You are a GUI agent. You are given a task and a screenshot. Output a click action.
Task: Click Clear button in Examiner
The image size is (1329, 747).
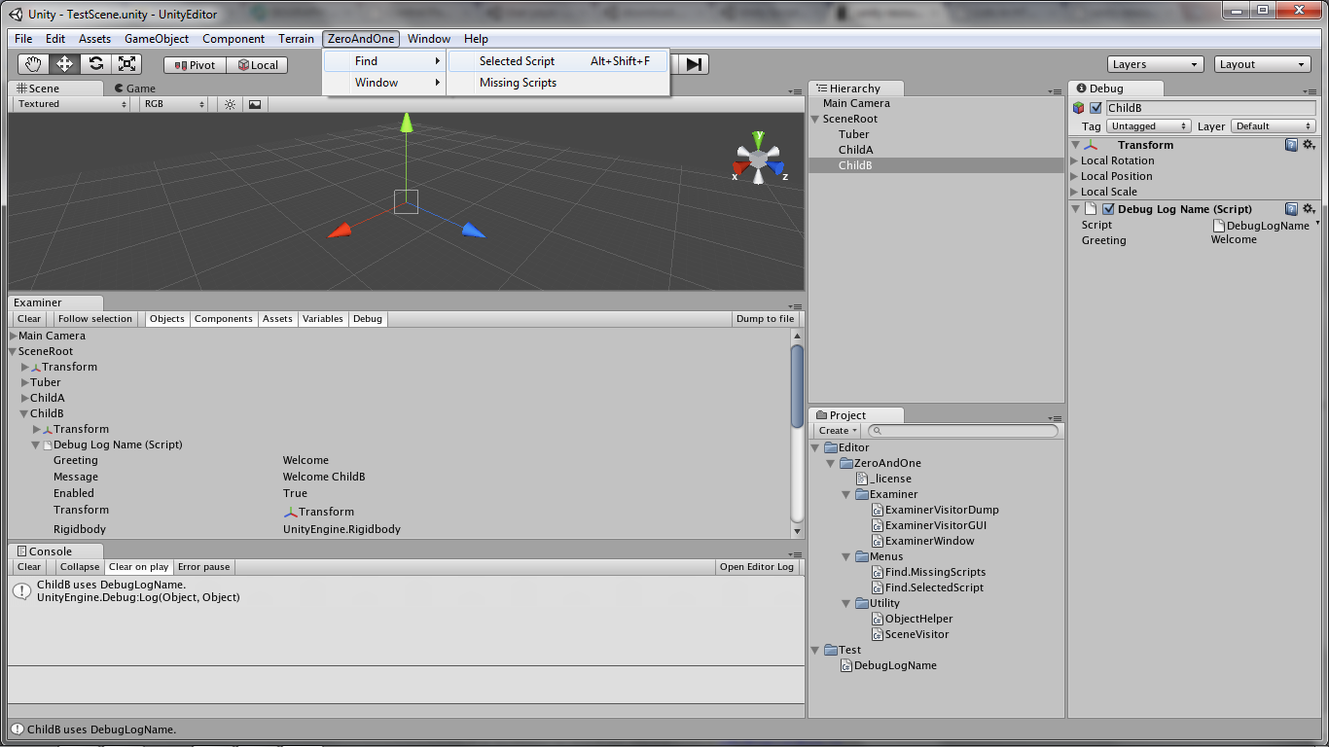[29, 319]
